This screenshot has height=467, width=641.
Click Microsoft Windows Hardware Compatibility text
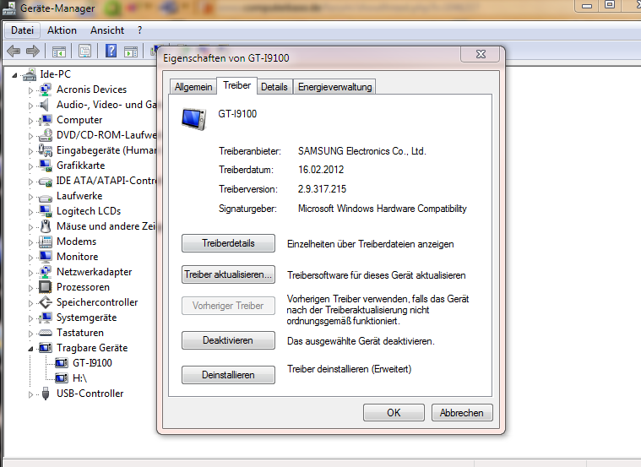(x=383, y=209)
